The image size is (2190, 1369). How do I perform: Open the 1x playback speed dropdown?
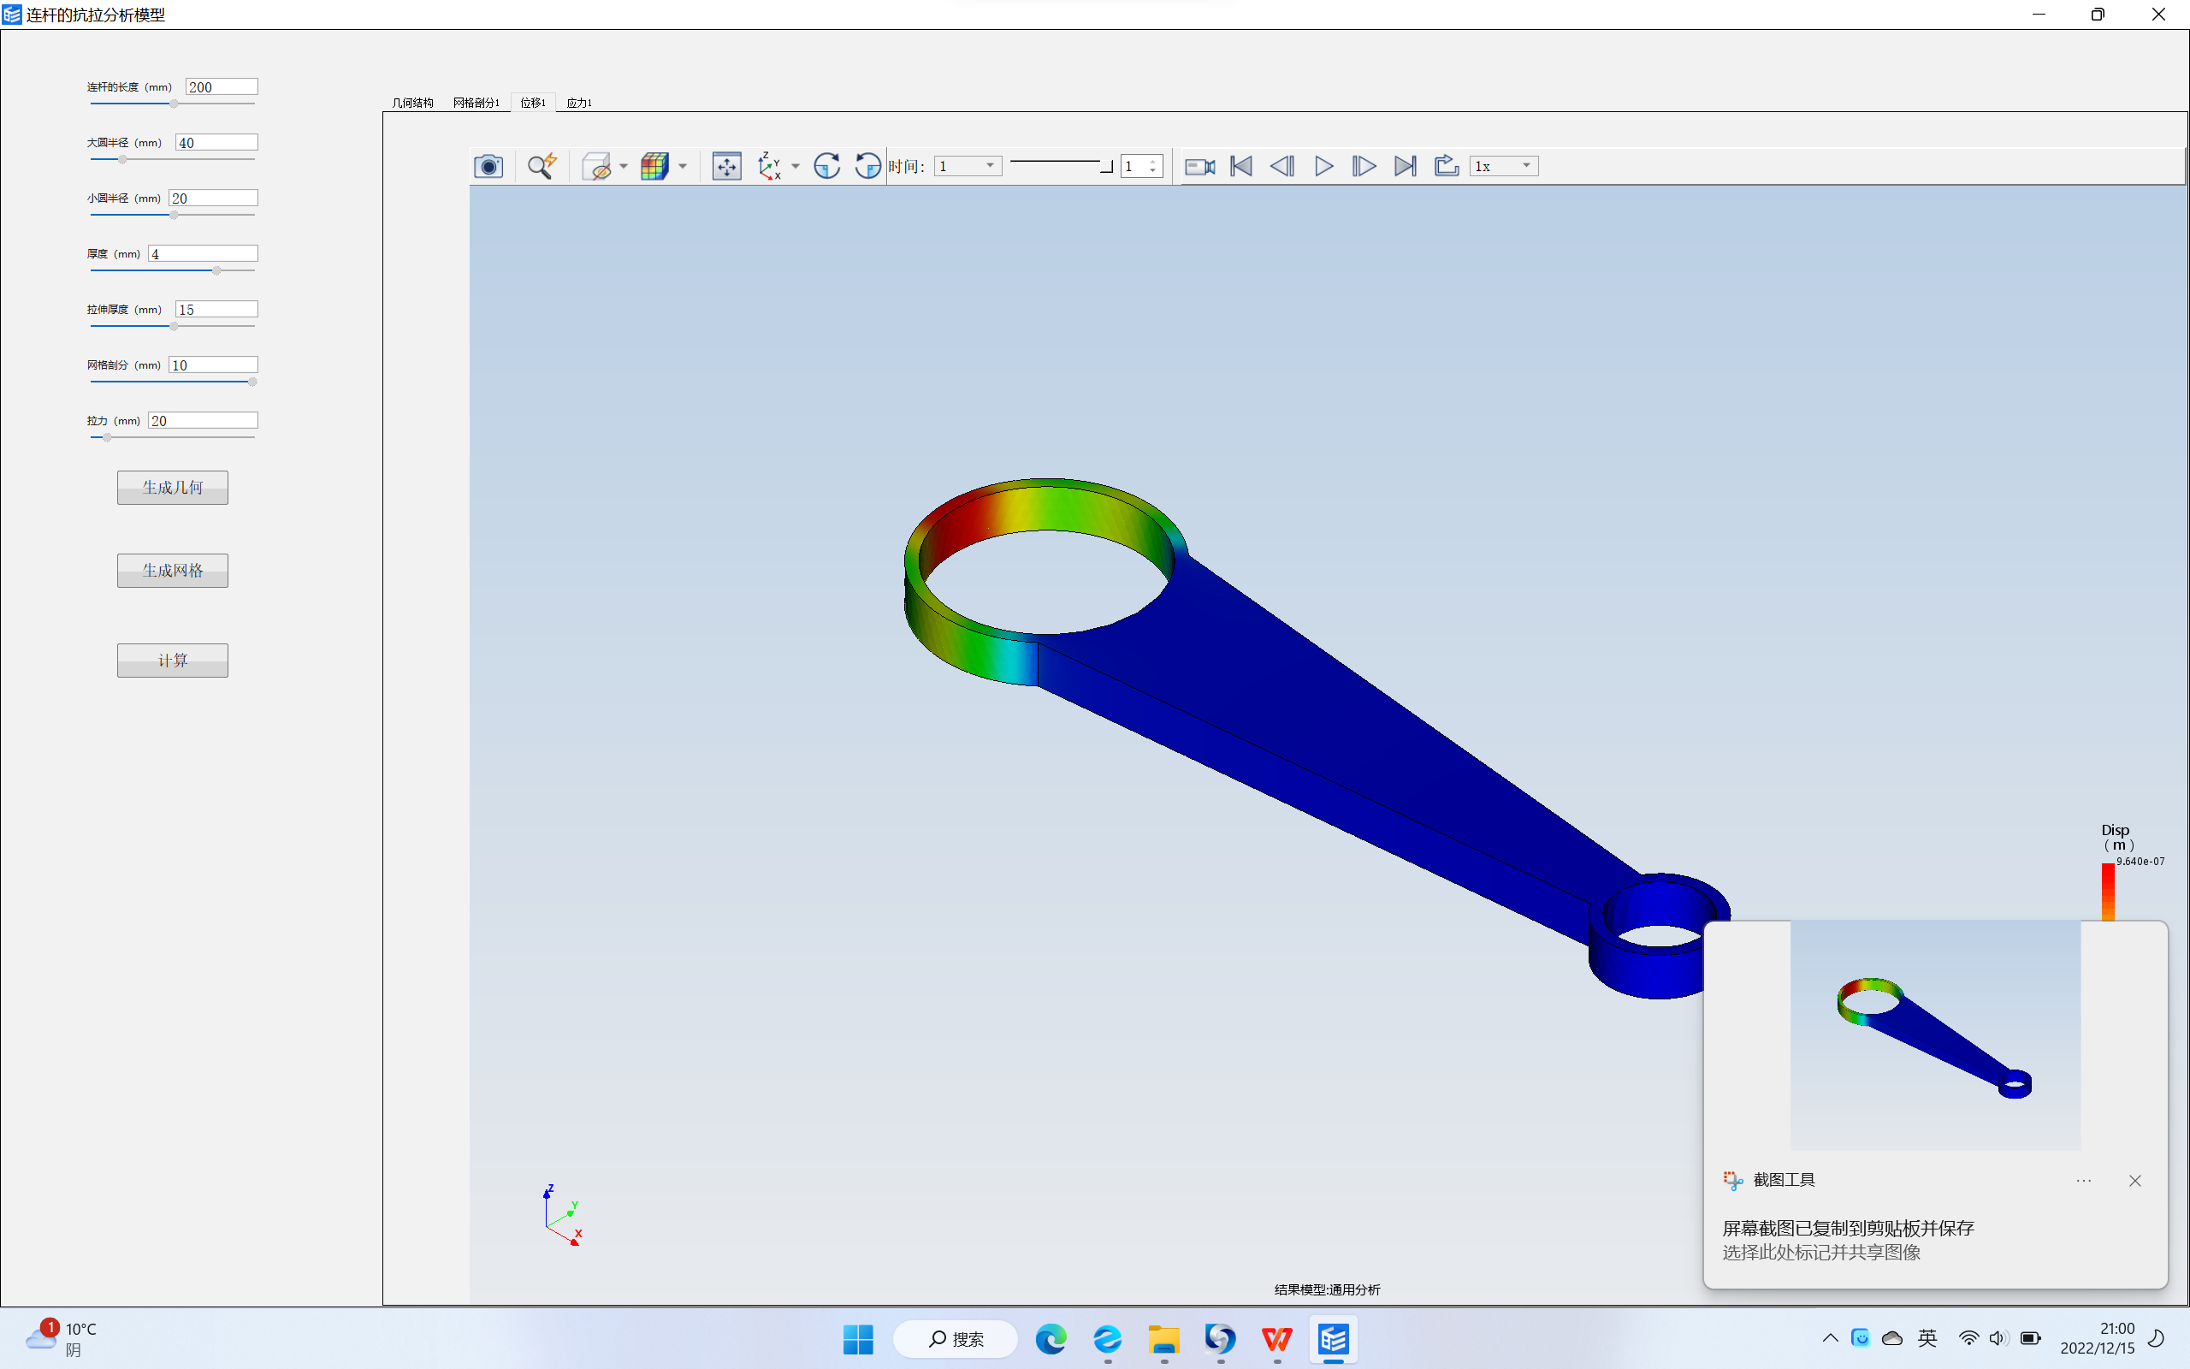tap(1504, 166)
